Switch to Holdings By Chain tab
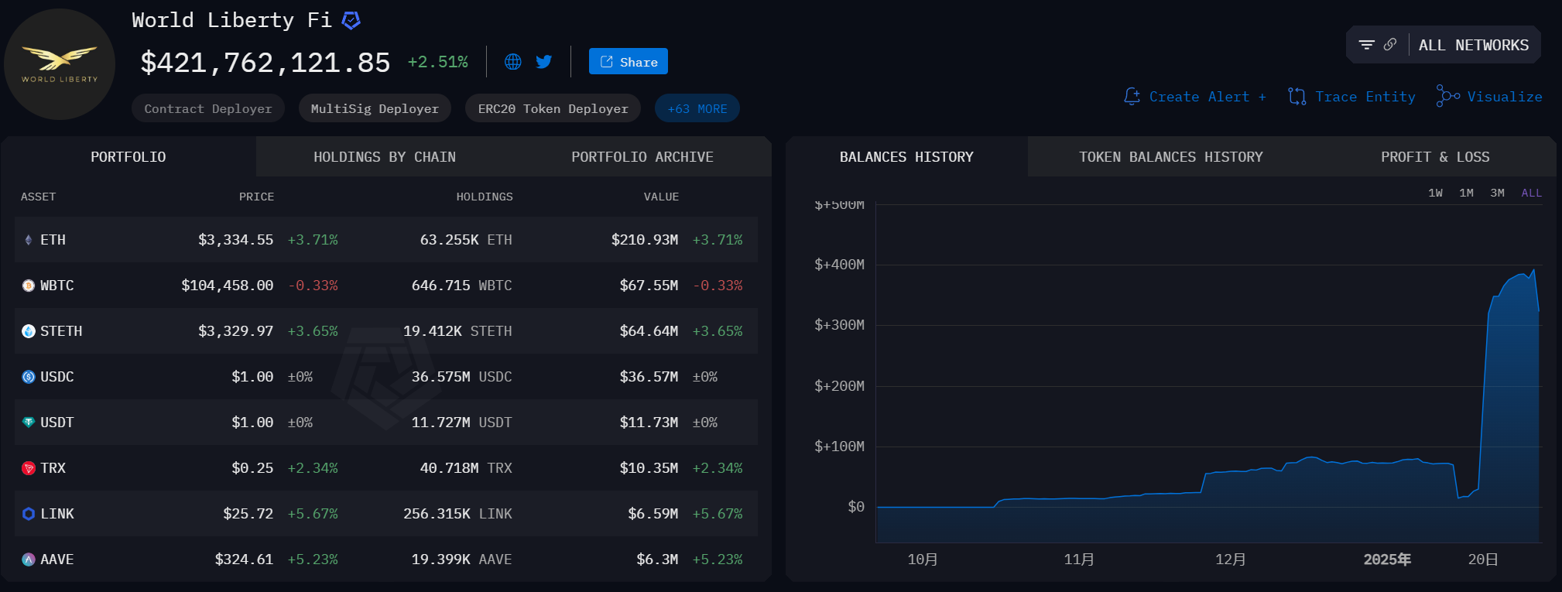This screenshot has height=592, width=1562. click(x=384, y=157)
